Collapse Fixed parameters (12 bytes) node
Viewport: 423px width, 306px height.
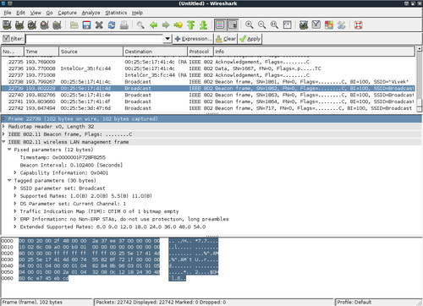point(9,150)
